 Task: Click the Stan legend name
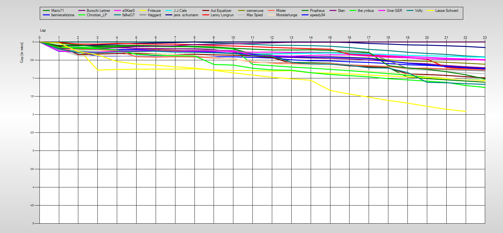click(x=341, y=11)
